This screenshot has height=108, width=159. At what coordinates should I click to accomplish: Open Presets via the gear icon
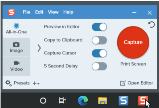click(9, 83)
